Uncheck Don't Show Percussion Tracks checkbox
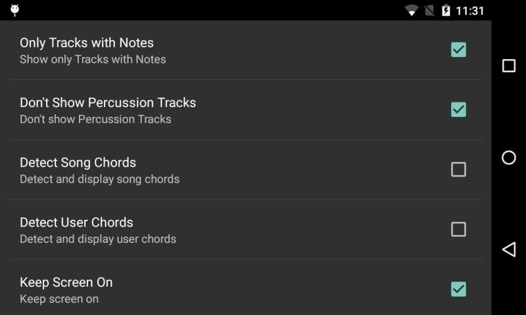Image resolution: width=526 pixels, height=315 pixels. [x=458, y=110]
